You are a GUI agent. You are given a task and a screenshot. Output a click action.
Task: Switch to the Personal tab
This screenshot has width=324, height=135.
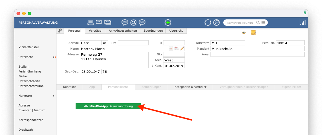pos(74,31)
